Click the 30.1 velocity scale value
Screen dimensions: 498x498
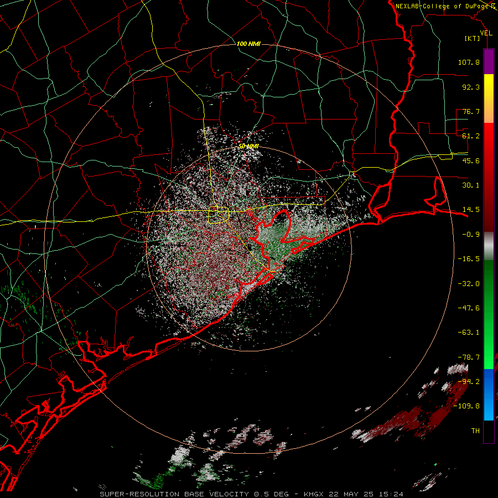(x=471, y=185)
